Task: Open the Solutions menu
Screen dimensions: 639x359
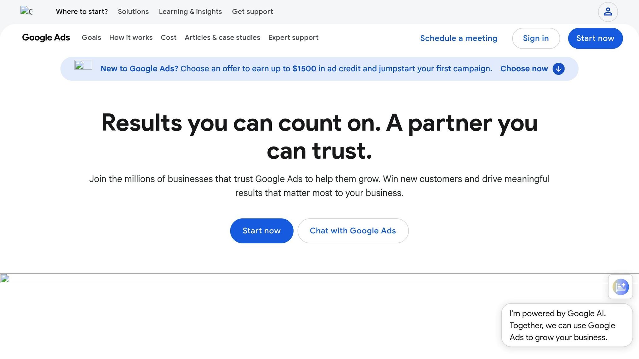Action: 133,12
